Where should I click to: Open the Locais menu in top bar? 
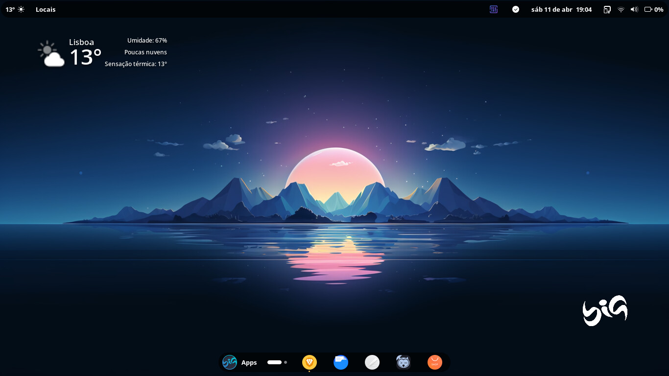46,9
